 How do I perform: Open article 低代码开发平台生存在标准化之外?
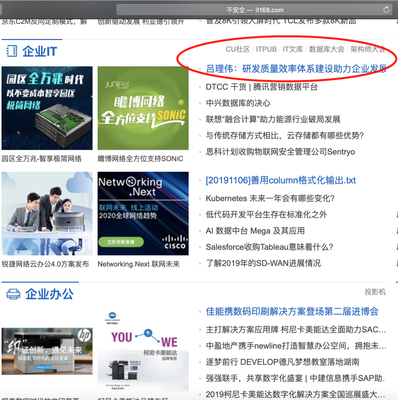(267, 215)
